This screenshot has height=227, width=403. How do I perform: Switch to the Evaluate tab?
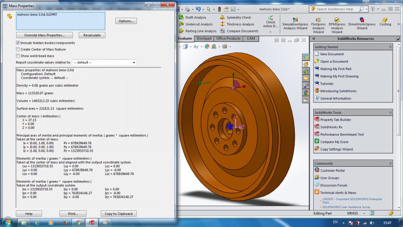[x=185, y=38]
